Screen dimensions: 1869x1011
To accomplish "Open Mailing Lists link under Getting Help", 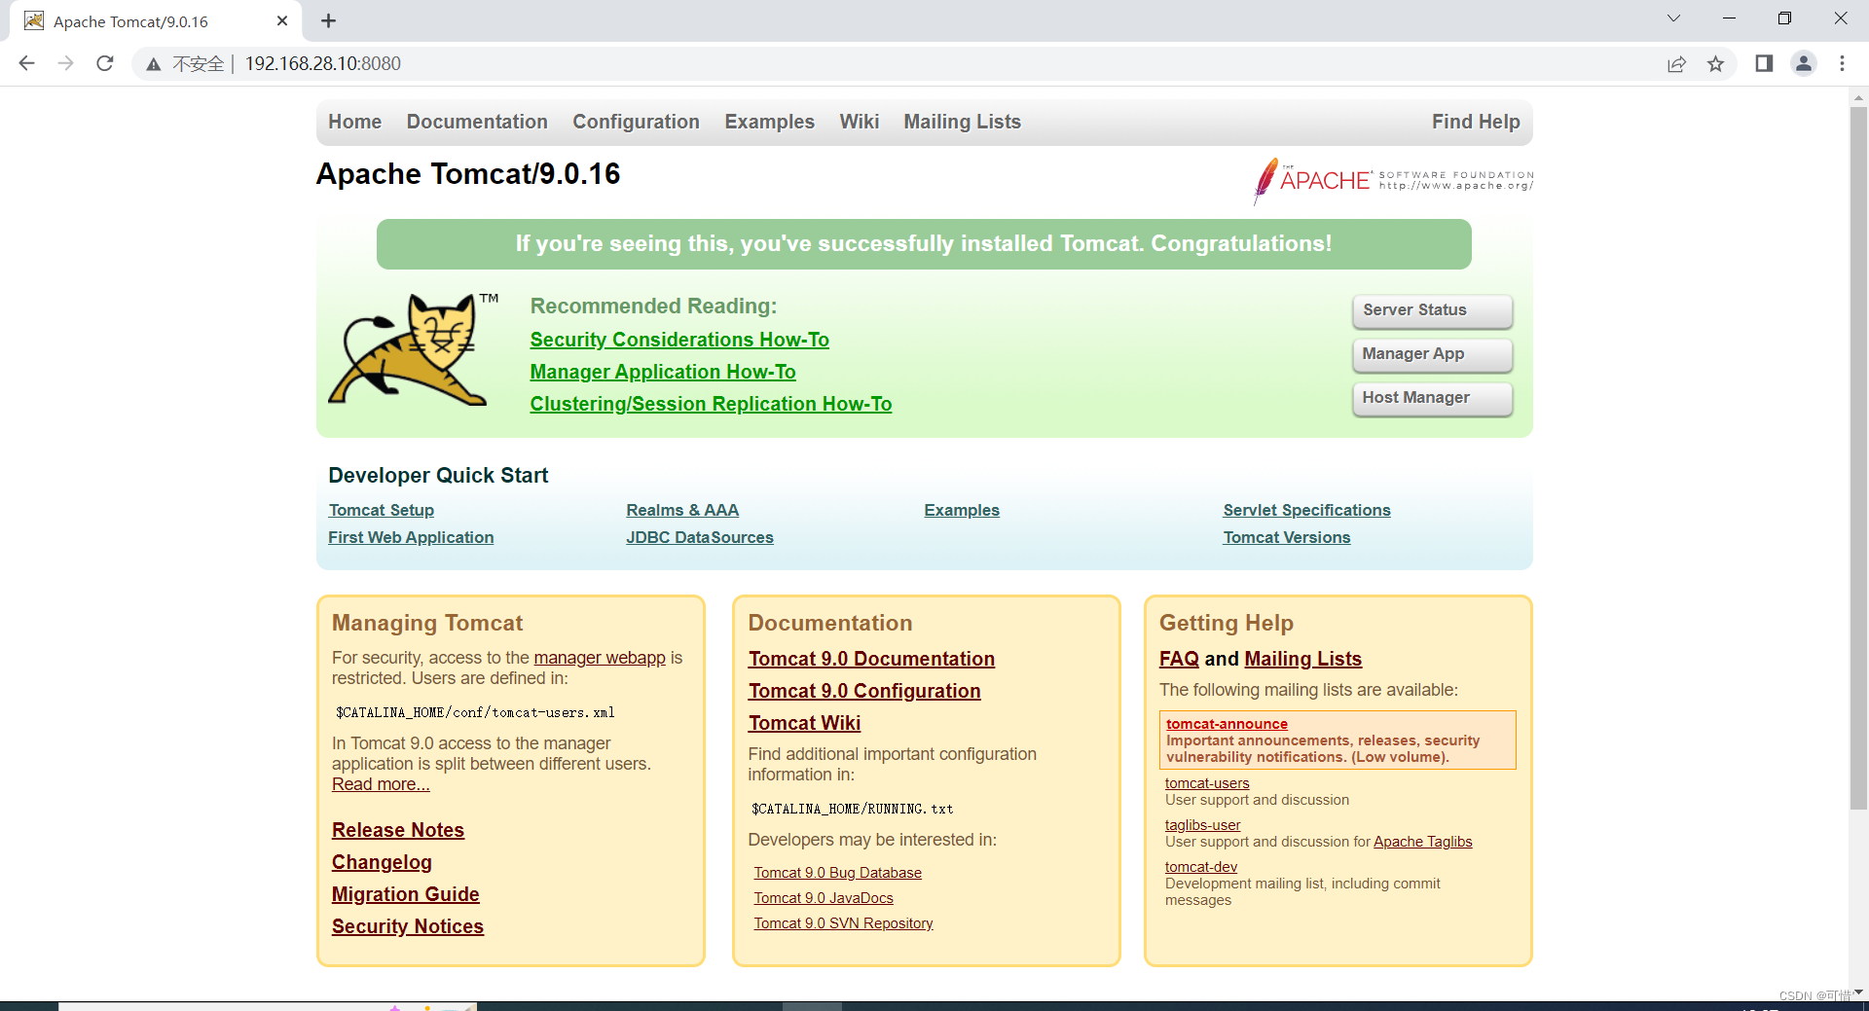I will [x=1302, y=659].
